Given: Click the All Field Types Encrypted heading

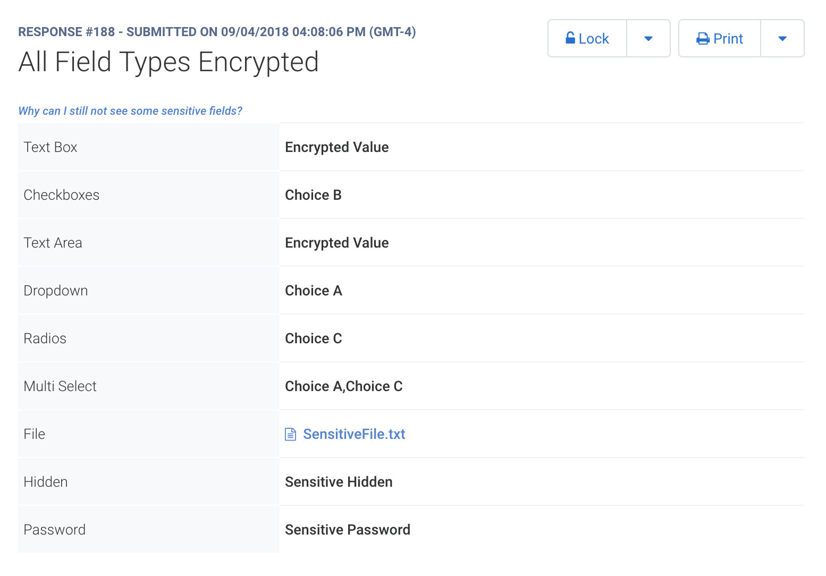Looking at the screenshot, I should [x=168, y=62].
